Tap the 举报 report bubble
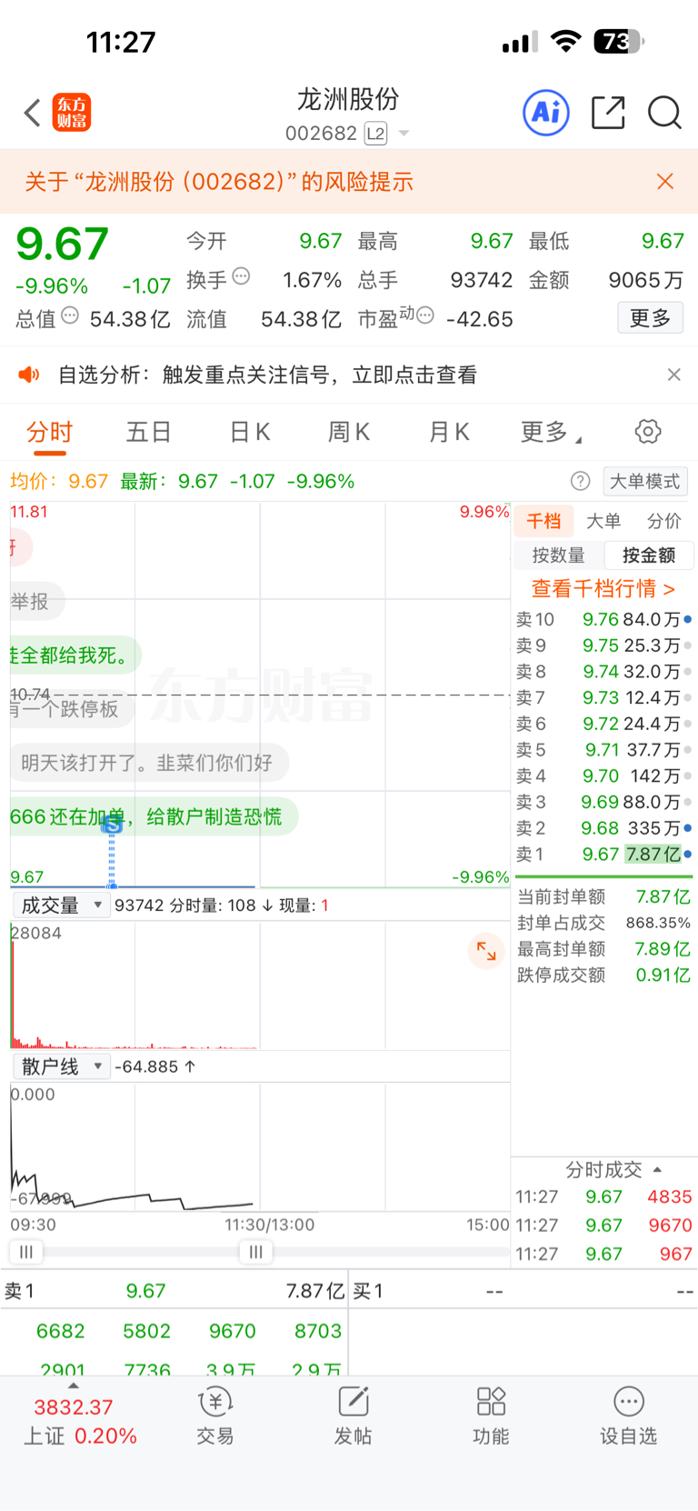This screenshot has height=1511, width=698. (x=36, y=602)
